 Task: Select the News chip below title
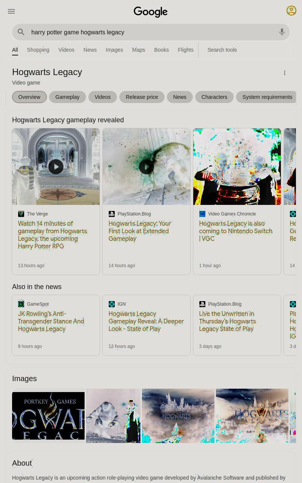tap(180, 97)
